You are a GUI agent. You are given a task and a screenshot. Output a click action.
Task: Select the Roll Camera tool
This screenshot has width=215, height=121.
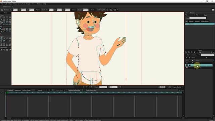coord(7,45)
